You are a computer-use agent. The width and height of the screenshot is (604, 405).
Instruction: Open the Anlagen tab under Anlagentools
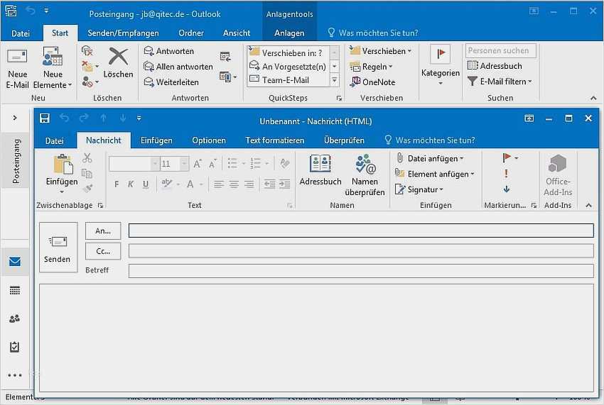(x=289, y=33)
